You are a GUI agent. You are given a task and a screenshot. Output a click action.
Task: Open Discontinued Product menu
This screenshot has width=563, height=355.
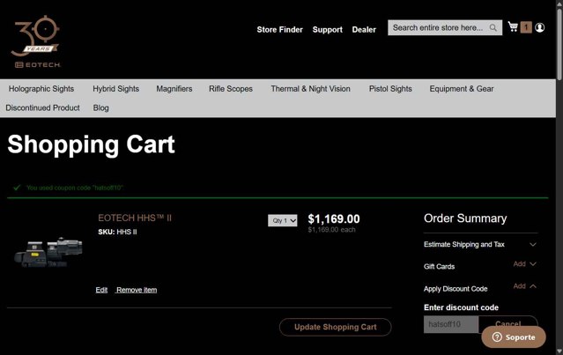point(42,107)
